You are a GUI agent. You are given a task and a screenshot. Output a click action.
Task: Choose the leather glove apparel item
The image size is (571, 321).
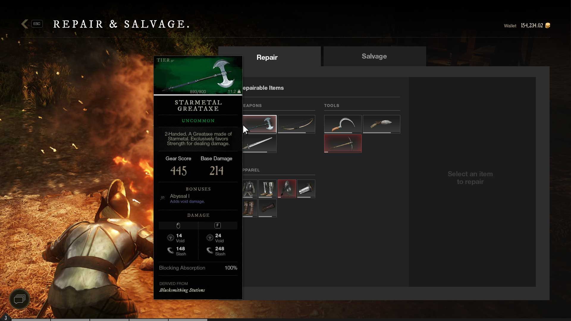(267, 208)
